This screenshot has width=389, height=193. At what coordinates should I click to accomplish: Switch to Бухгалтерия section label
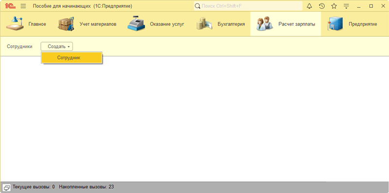click(x=231, y=24)
